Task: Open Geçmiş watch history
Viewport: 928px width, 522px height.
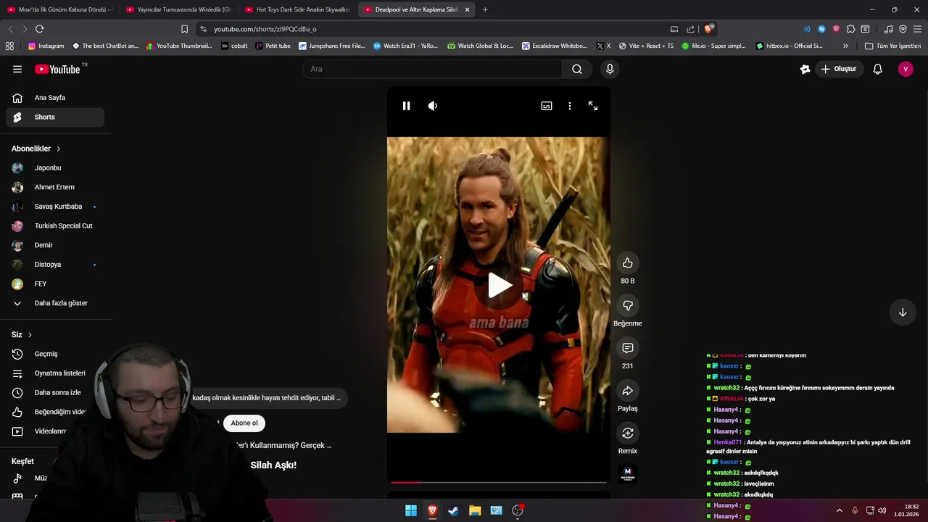Action: tap(55, 354)
